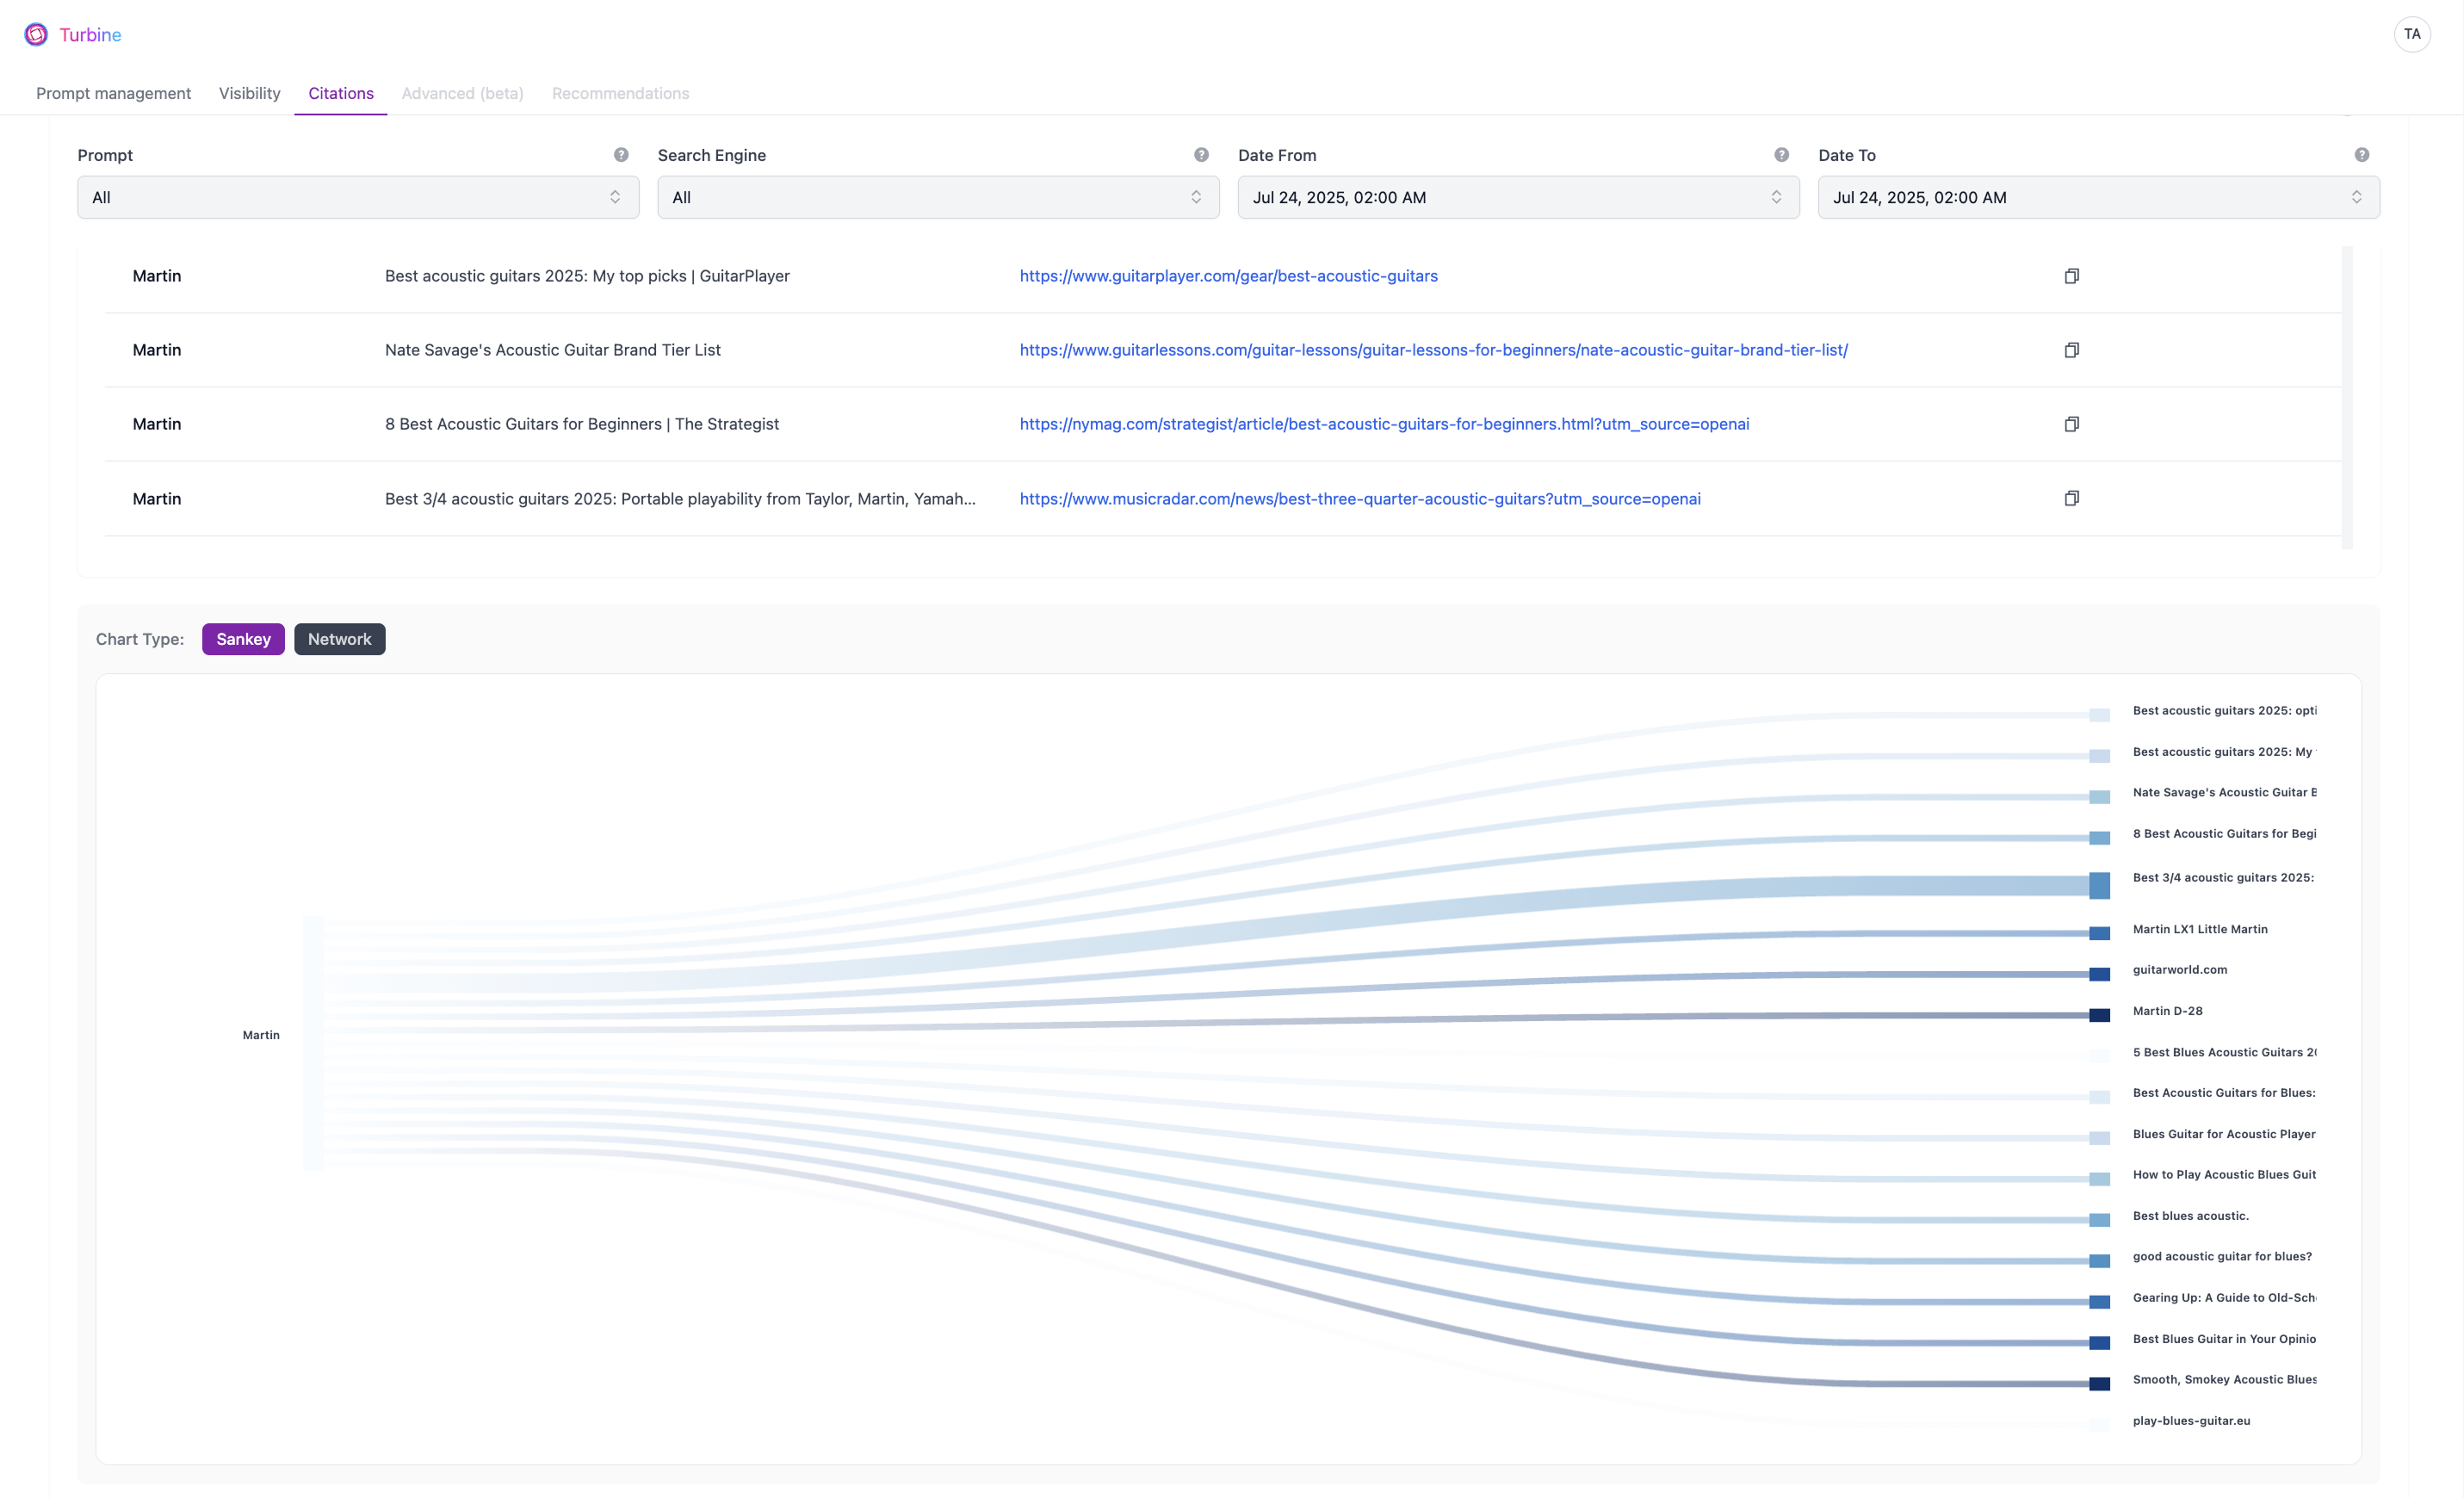Screen dimensions: 2464x1498
Task: Click the Martin D-28 Sankey node square
Action: tap(2099, 1015)
